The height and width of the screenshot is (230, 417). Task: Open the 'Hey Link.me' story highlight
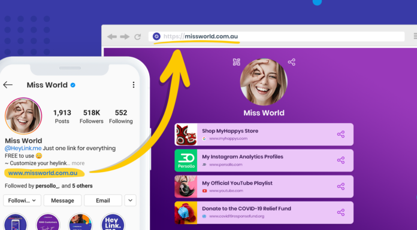(113, 222)
